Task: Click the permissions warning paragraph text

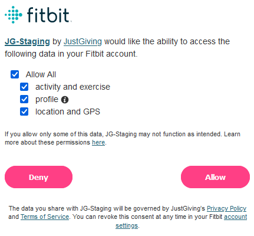Action: click(x=123, y=138)
